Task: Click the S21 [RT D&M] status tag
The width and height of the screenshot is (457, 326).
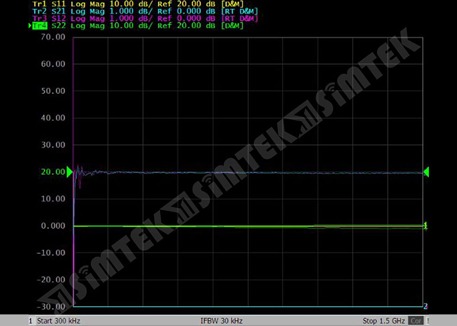Action: point(240,11)
